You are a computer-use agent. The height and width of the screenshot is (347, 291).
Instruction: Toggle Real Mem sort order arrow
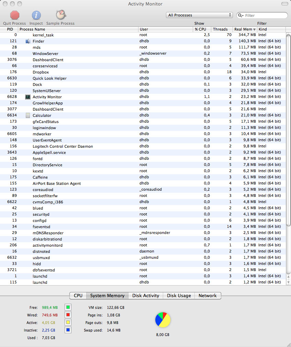point(255,30)
